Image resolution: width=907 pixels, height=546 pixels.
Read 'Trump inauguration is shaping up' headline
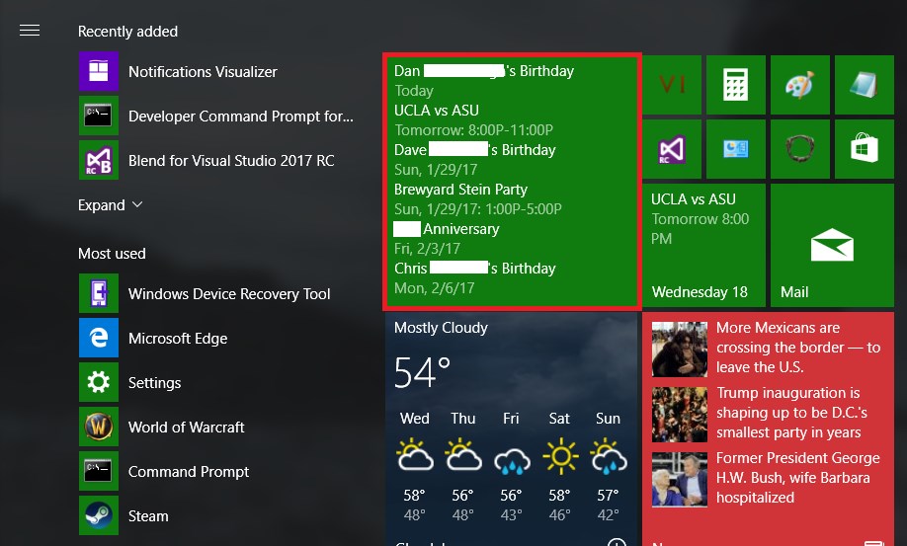click(791, 413)
